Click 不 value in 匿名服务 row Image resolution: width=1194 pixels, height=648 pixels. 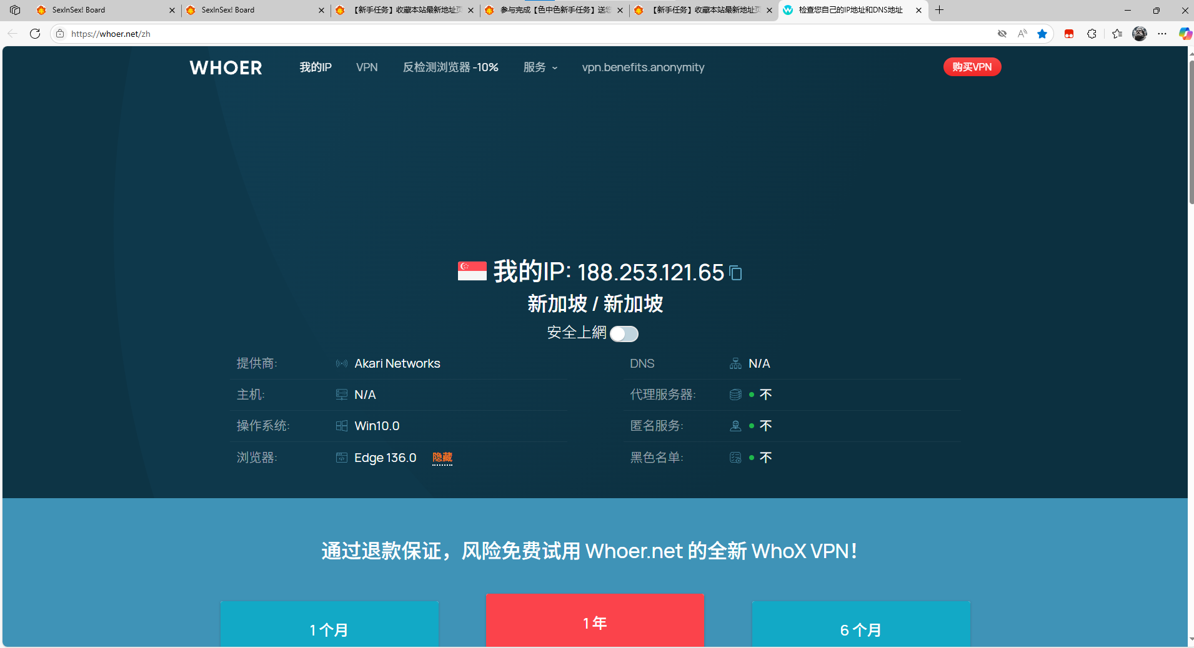(766, 426)
